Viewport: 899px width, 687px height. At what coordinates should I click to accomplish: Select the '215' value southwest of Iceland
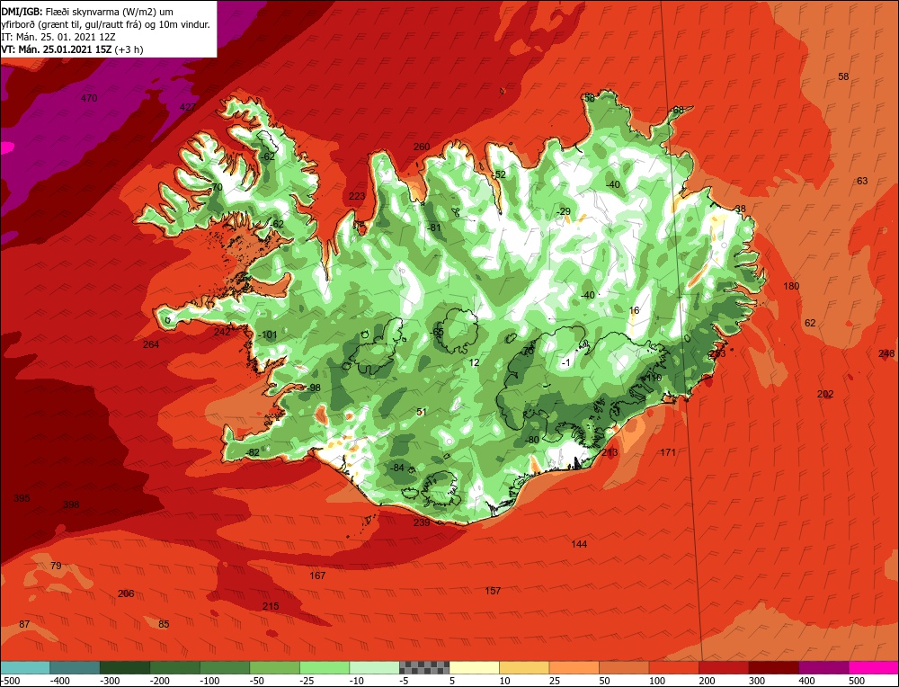tap(271, 606)
